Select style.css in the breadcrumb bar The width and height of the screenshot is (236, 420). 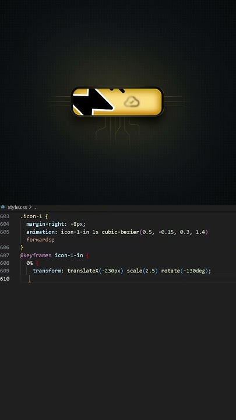point(17,207)
